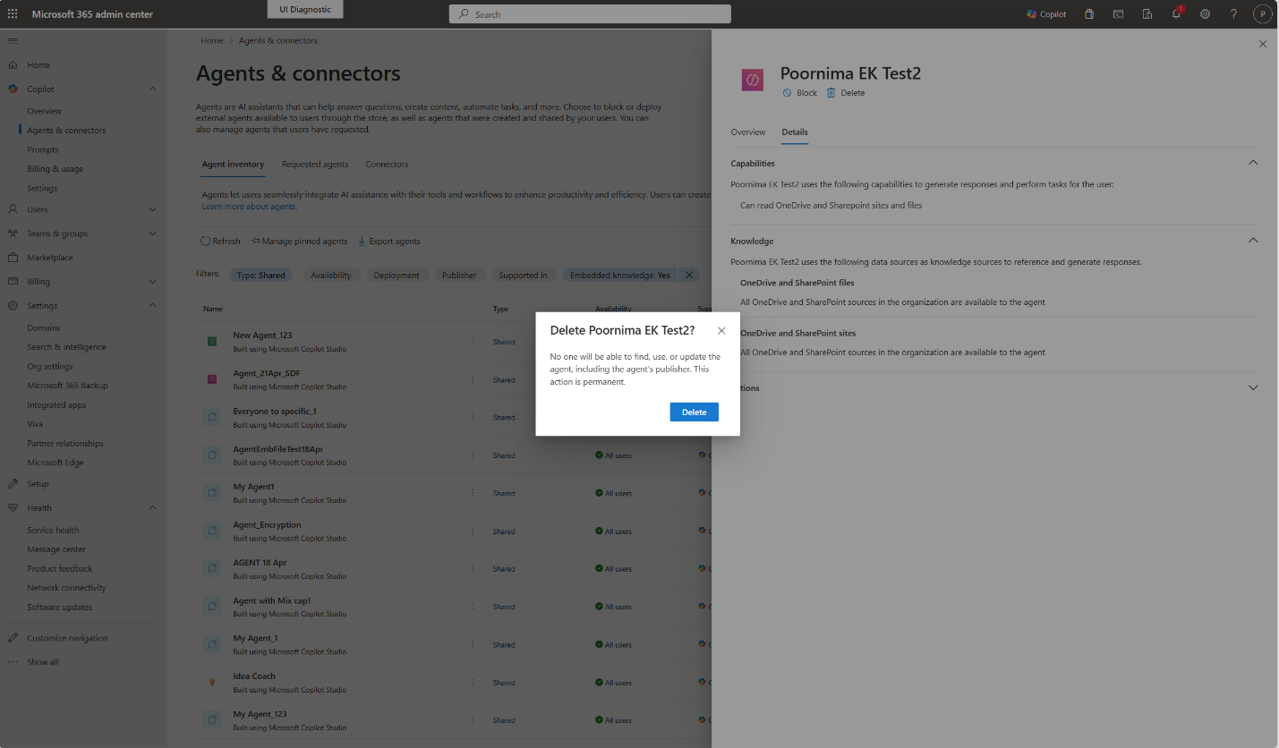The width and height of the screenshot is (1279, 748).
Task: Open the account profile avatar
Action: click(x=1262, y=14)
